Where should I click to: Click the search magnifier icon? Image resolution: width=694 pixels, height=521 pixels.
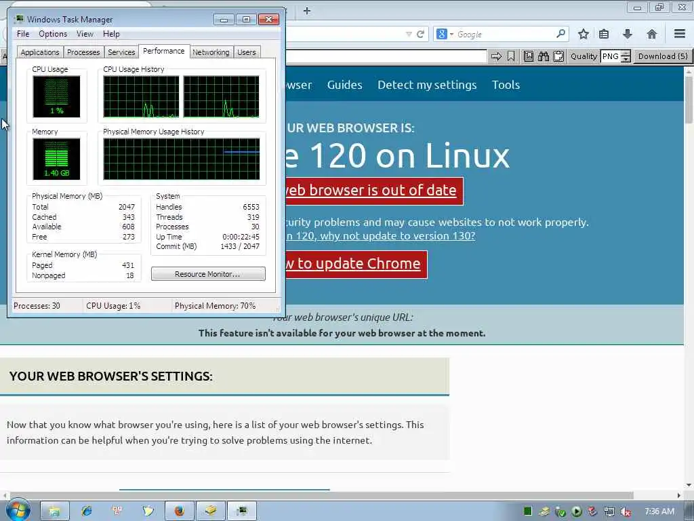pyautogui.click(x=560, y=34)
